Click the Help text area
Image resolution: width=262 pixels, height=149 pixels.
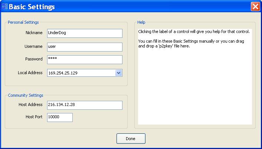point(195,77)
